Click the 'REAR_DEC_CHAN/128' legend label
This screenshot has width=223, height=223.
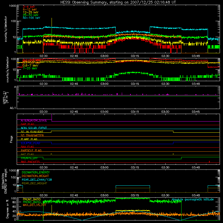click(x=37, y=180)
